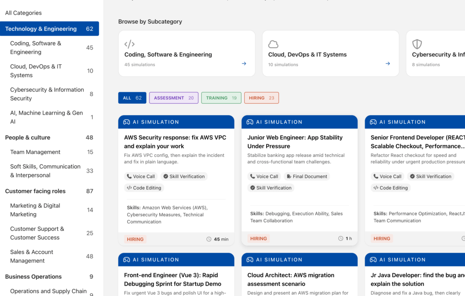Select Cybersecurity & Information Security subcategory
Image resolution: width=465 pixels, height=296 pixels.
pos(47,94)
